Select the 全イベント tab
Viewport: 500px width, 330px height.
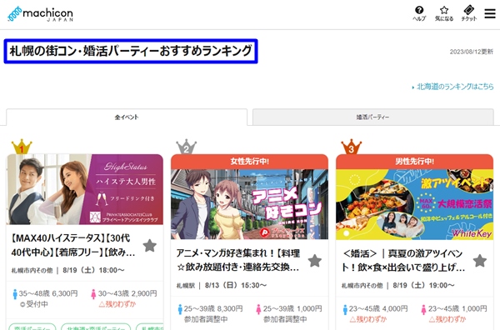tap(127, 117)
